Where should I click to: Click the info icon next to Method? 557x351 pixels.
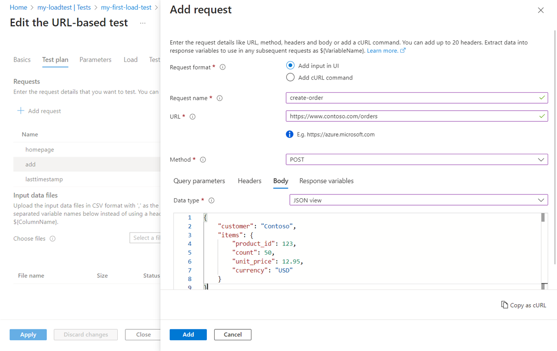(x=203, y=160)
